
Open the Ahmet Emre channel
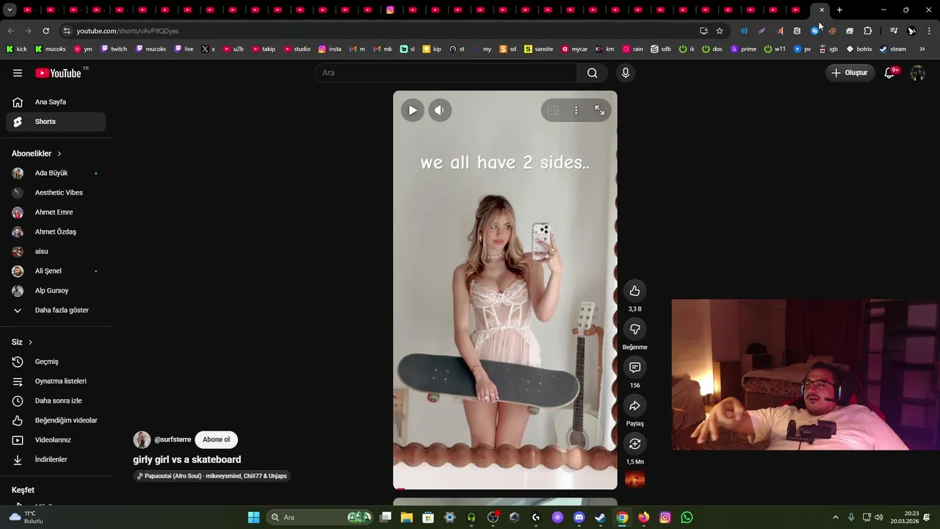tap(56, 212)
